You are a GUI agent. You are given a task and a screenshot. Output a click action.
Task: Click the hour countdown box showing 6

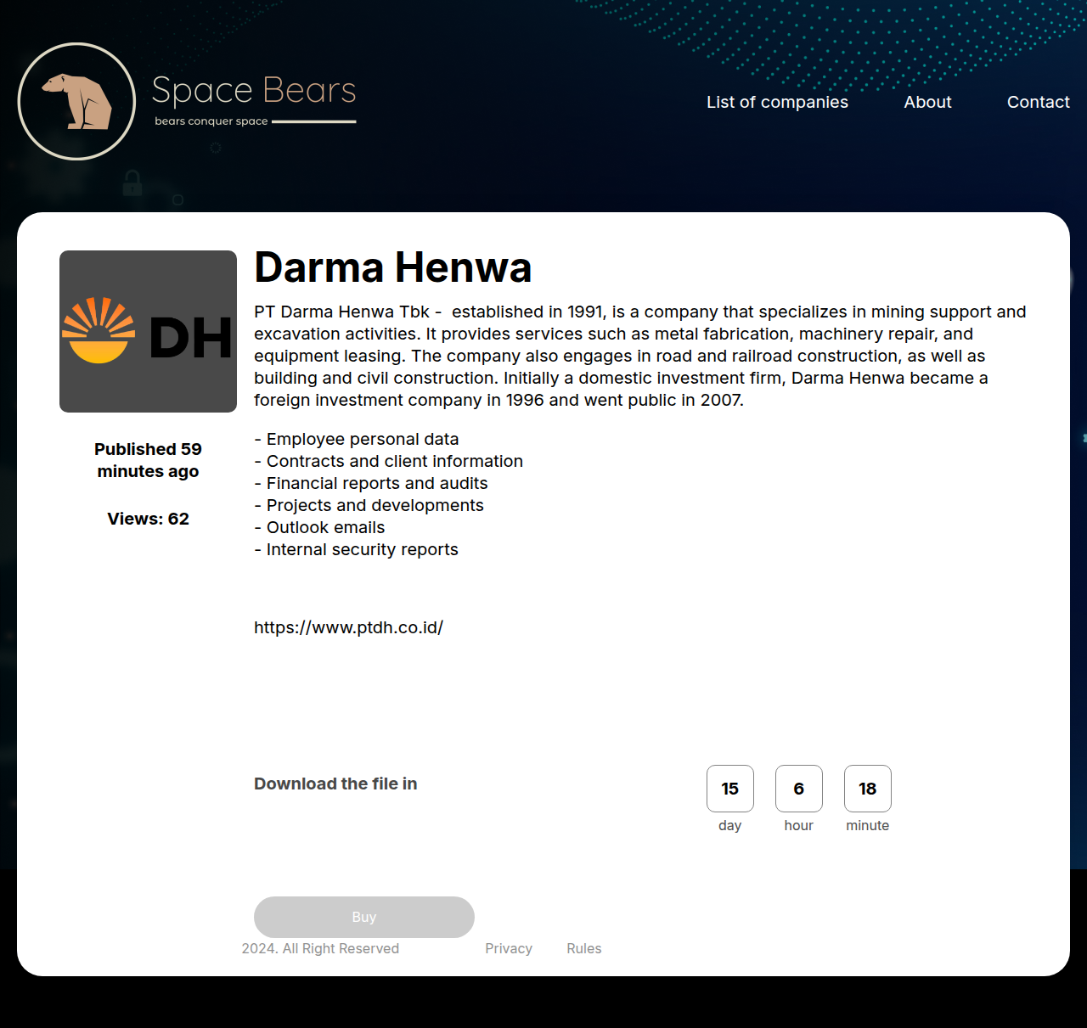(798, 789)
